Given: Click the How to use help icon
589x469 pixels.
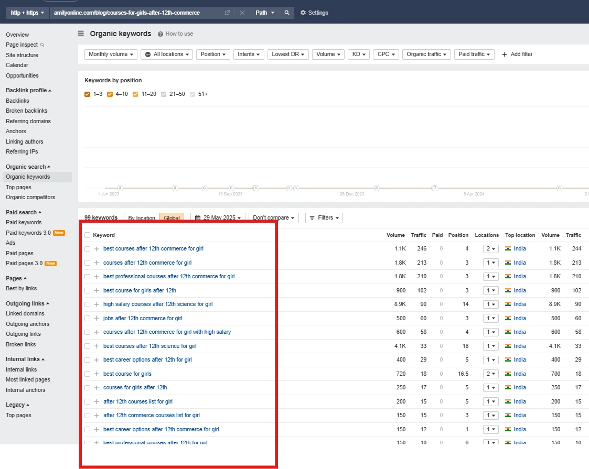Looking at the screenshot, I should pyautogui.click(x=161, y=34).
